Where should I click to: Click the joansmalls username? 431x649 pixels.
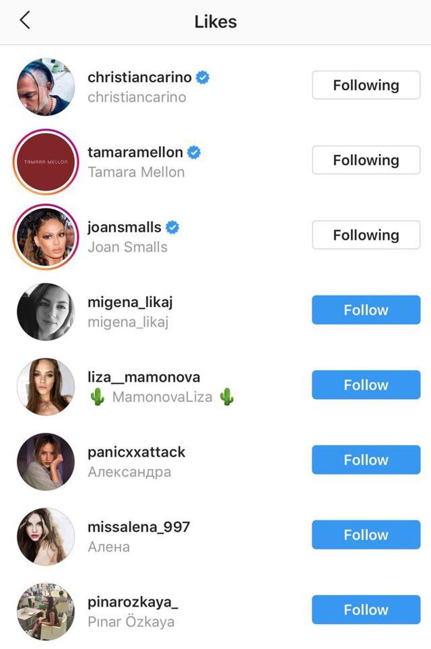click(124, 227)
